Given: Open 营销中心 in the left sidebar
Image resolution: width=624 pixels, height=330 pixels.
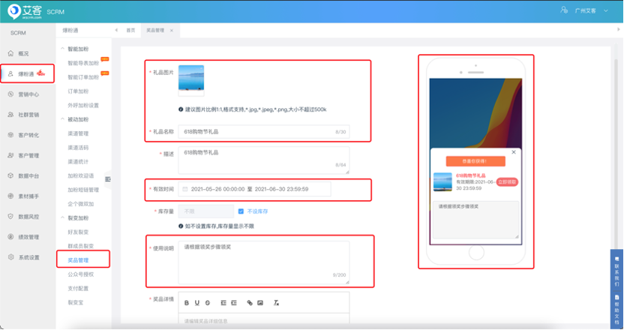Looking at the screenshot, I should pos(28,94).
